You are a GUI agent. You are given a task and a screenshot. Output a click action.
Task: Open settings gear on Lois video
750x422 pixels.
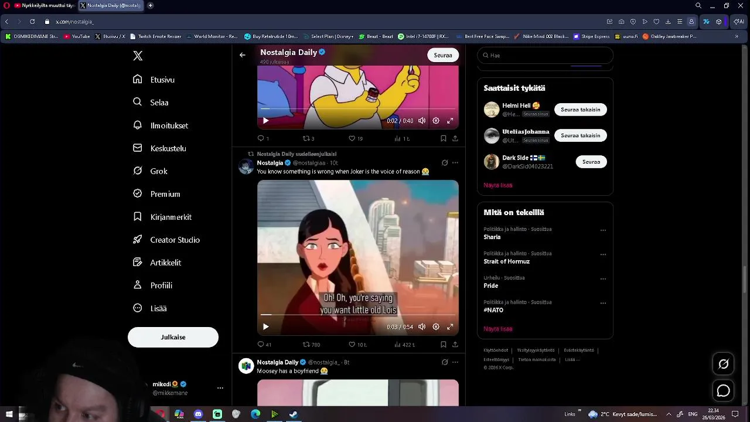pos(436,326)
